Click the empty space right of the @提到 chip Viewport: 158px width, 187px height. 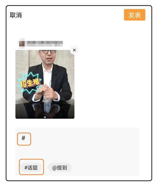pyautogui.click(x=105, y=168)
